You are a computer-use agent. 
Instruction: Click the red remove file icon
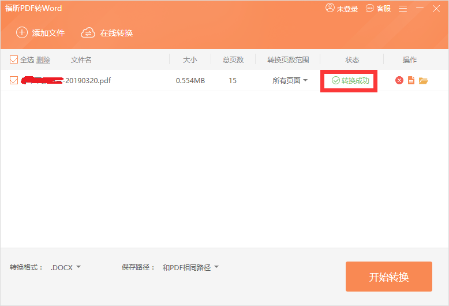[x=399, y=81]
